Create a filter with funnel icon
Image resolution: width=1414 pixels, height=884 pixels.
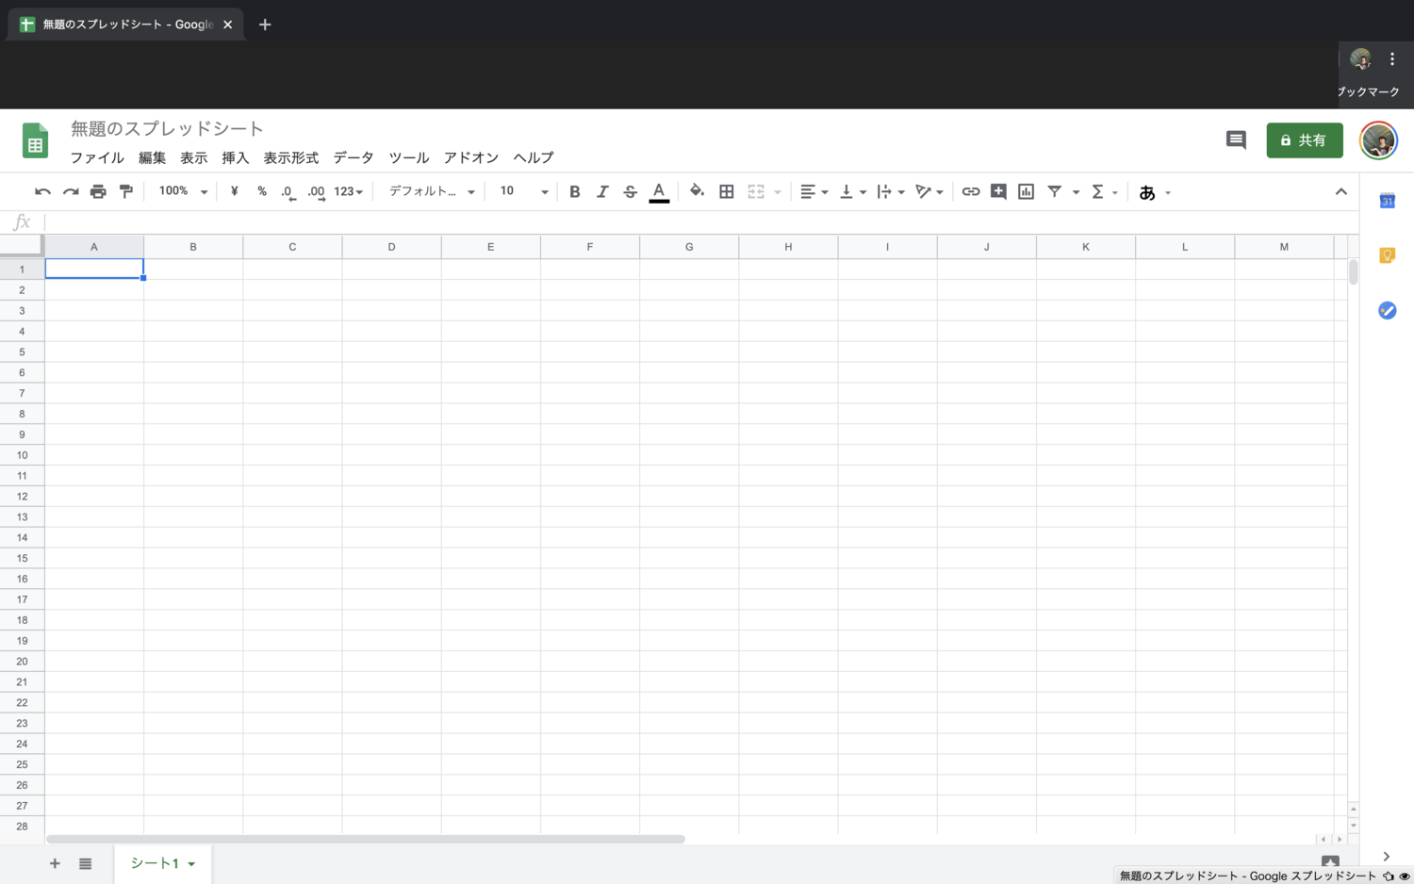(x=1055, y=191)
